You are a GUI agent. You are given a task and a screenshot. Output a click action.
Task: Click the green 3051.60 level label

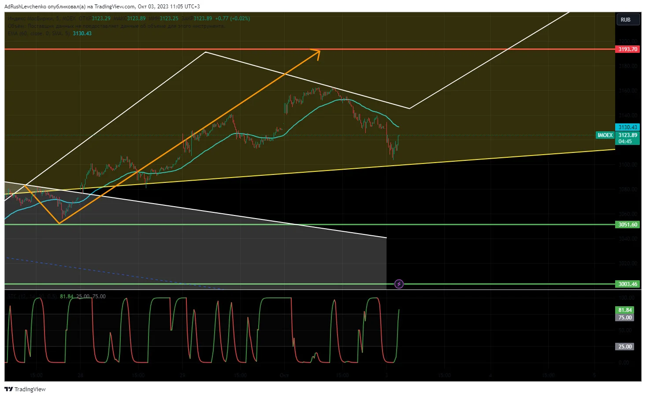coord(627,225)
